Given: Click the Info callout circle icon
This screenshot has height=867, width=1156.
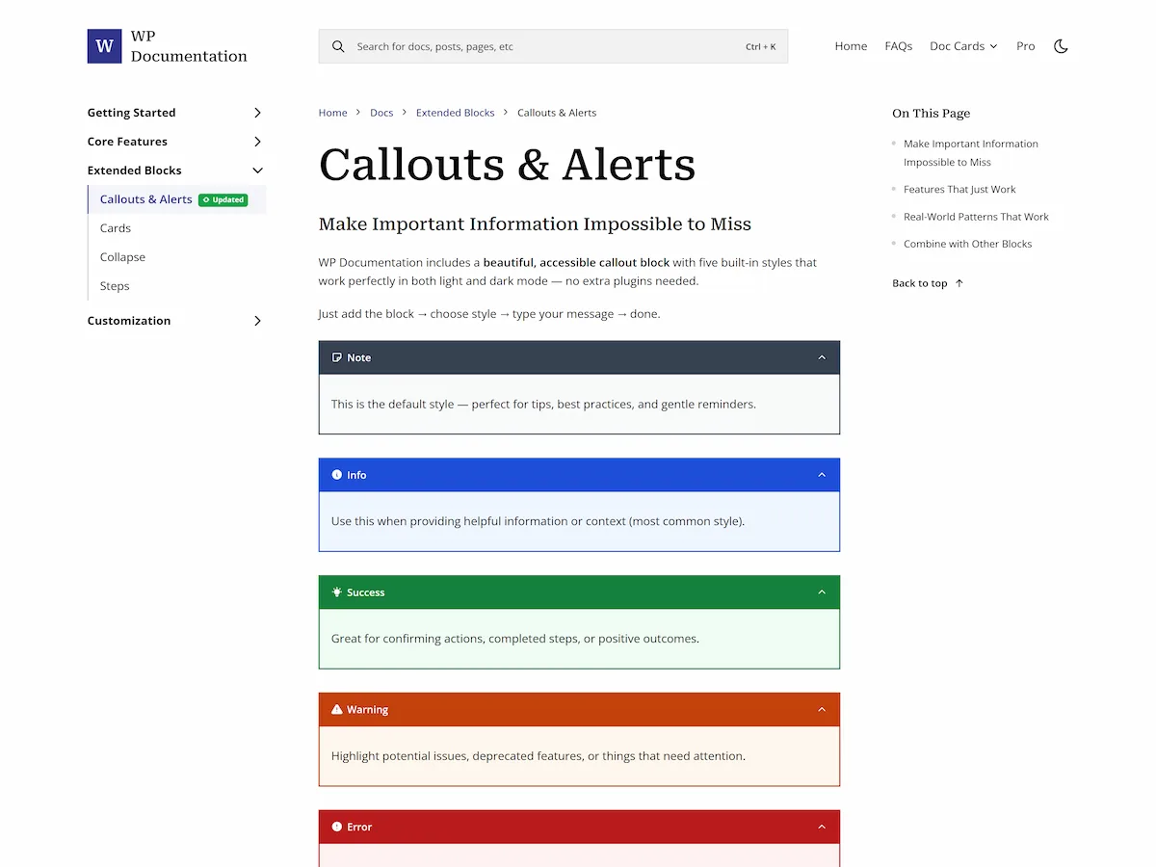Looking at the screenshot, I should tap(336, 475).
